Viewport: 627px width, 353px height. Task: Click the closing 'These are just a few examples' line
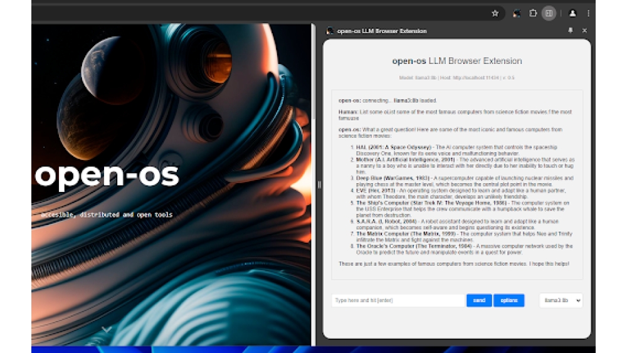pos(454,264)
